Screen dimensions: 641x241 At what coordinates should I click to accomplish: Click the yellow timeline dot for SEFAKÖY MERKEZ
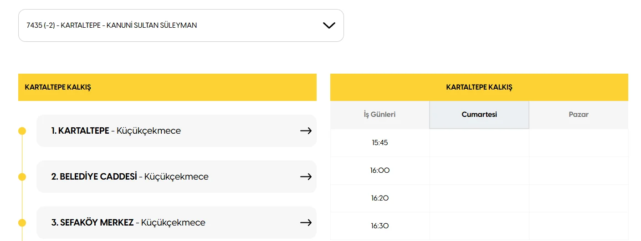22,222
